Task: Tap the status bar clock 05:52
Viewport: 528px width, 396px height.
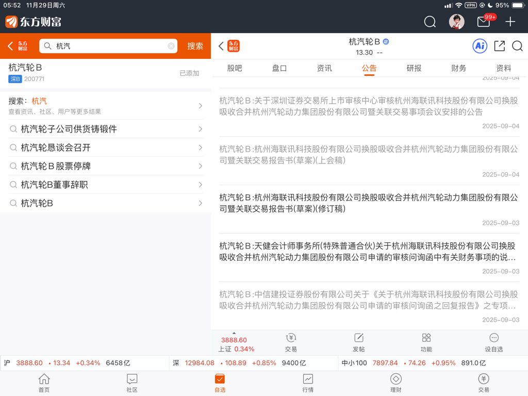Action: [x=12, y=5]
